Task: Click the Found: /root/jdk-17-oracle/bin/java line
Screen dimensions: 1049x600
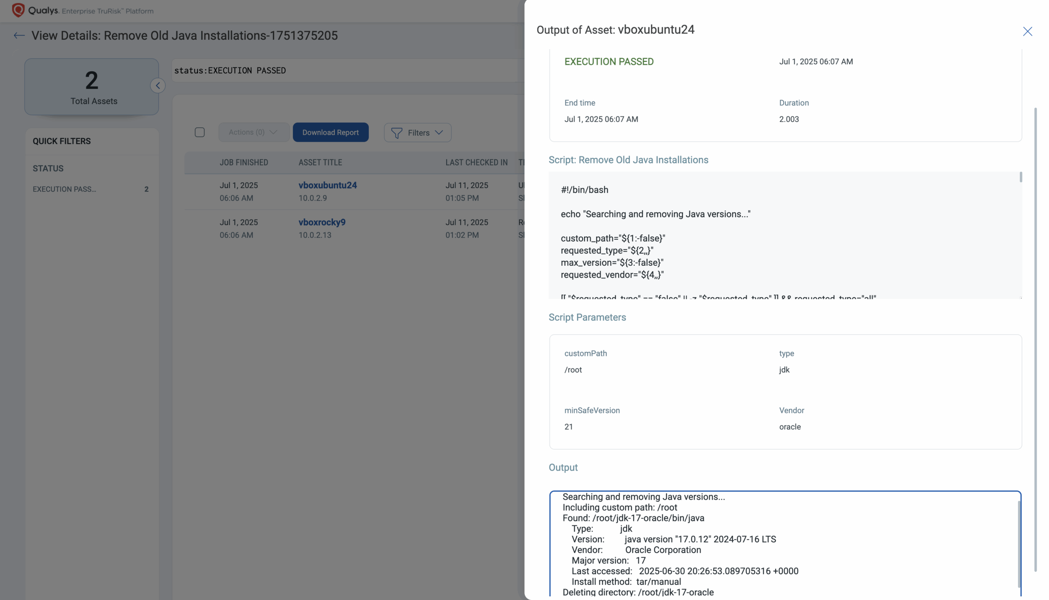Action: point(633,518)
